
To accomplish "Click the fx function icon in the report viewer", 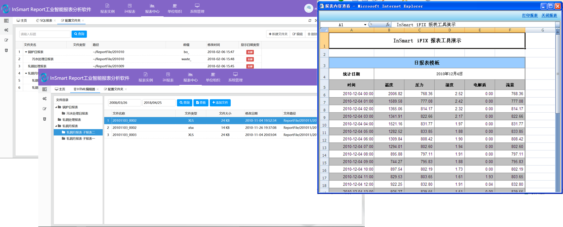I will click(x=388, y=25).
